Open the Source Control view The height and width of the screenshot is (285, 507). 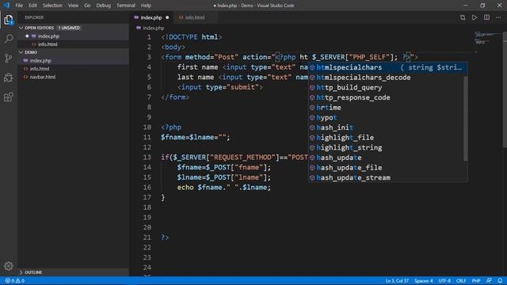click(x=9, y=58)
